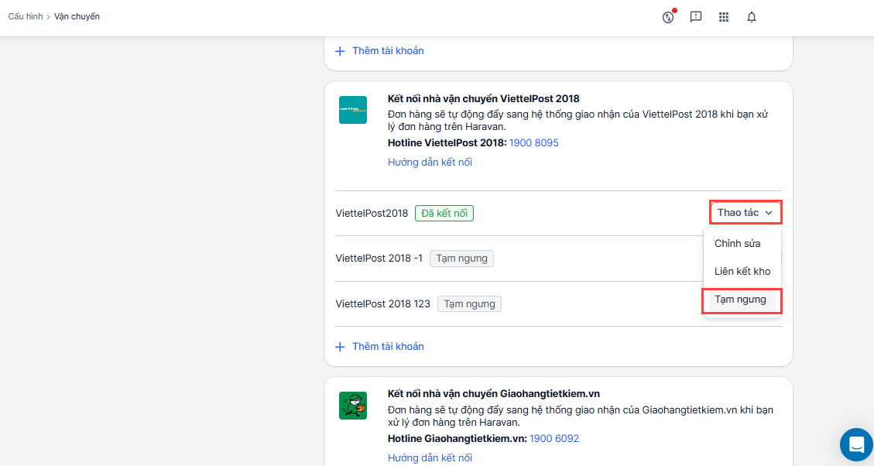874x466 pixels.
Task: Open ViettelPost Hướng dẫn kết nối link
Action: coord(430,163)
